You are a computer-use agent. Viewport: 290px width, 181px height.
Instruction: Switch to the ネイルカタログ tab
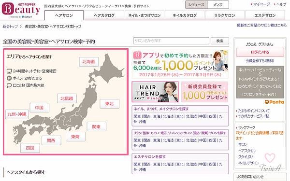[185, 15]
